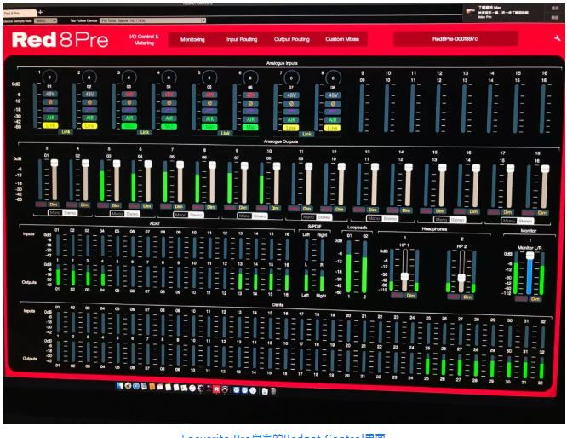The image size is (567, 438).
Task: Switch to the Input Routing tab
Action: coord(243,39)
